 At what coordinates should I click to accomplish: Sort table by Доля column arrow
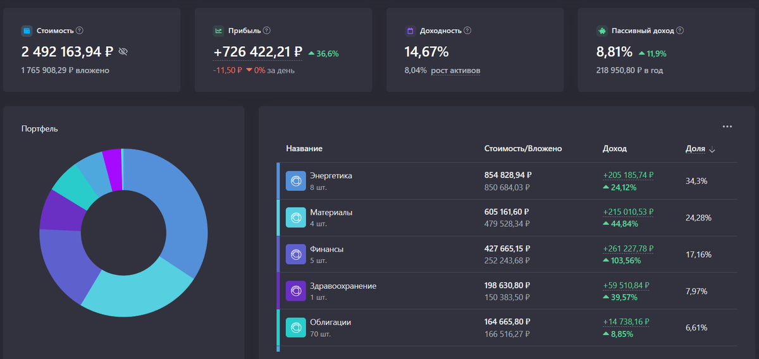(x=712, y=150)
